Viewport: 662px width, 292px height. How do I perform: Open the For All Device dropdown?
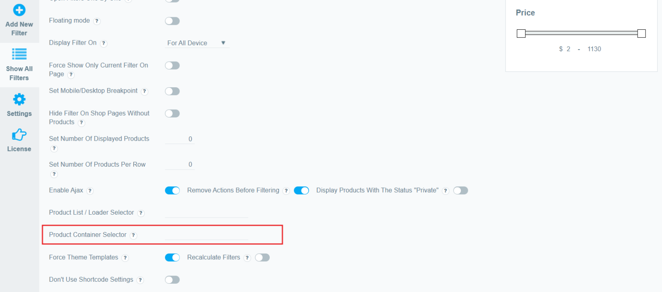[197, 43]
